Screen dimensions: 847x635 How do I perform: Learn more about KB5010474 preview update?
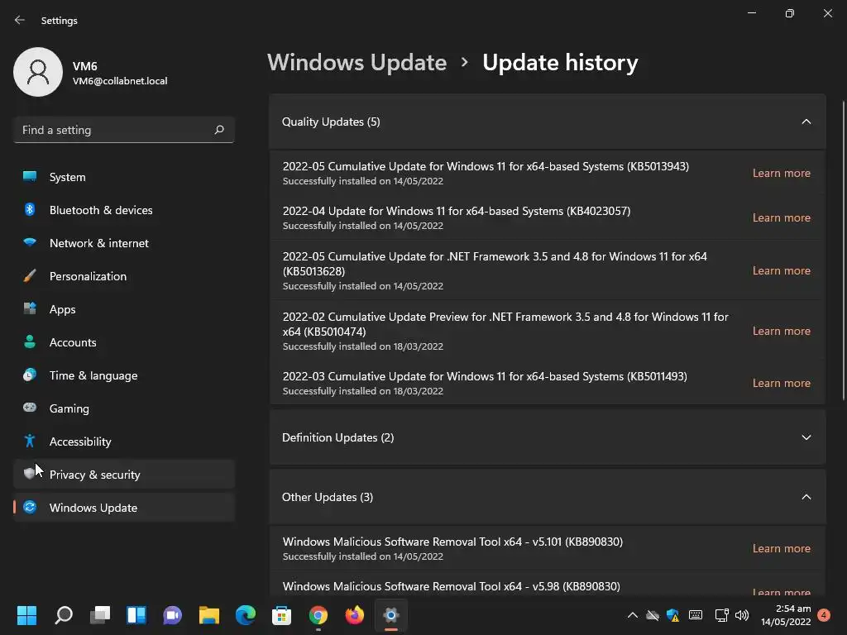click(x=781, y=331)
